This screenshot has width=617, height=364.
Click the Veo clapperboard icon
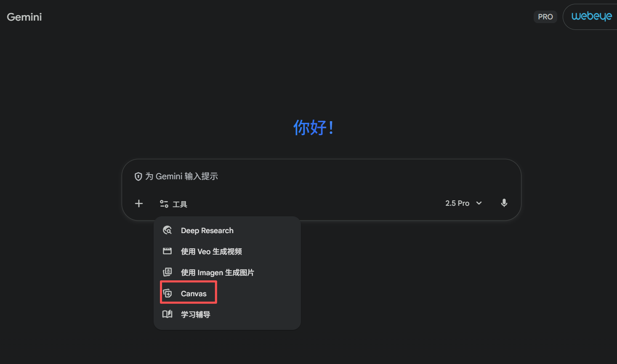(168, 251)
